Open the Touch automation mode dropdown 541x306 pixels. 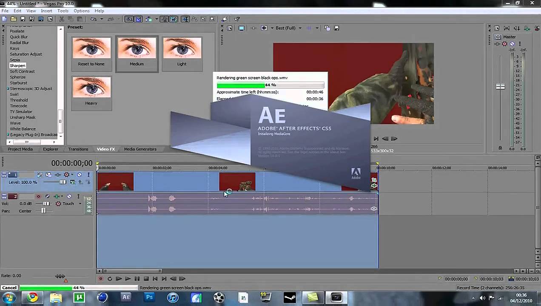point(80,204)
